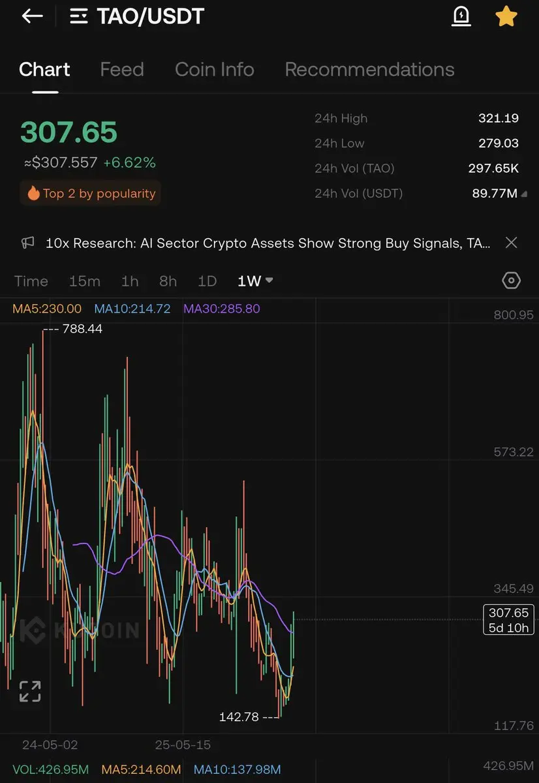The height and width of the screenshot is (783, 539).
Task: Select the Time chart view
Action: point(31,281)
